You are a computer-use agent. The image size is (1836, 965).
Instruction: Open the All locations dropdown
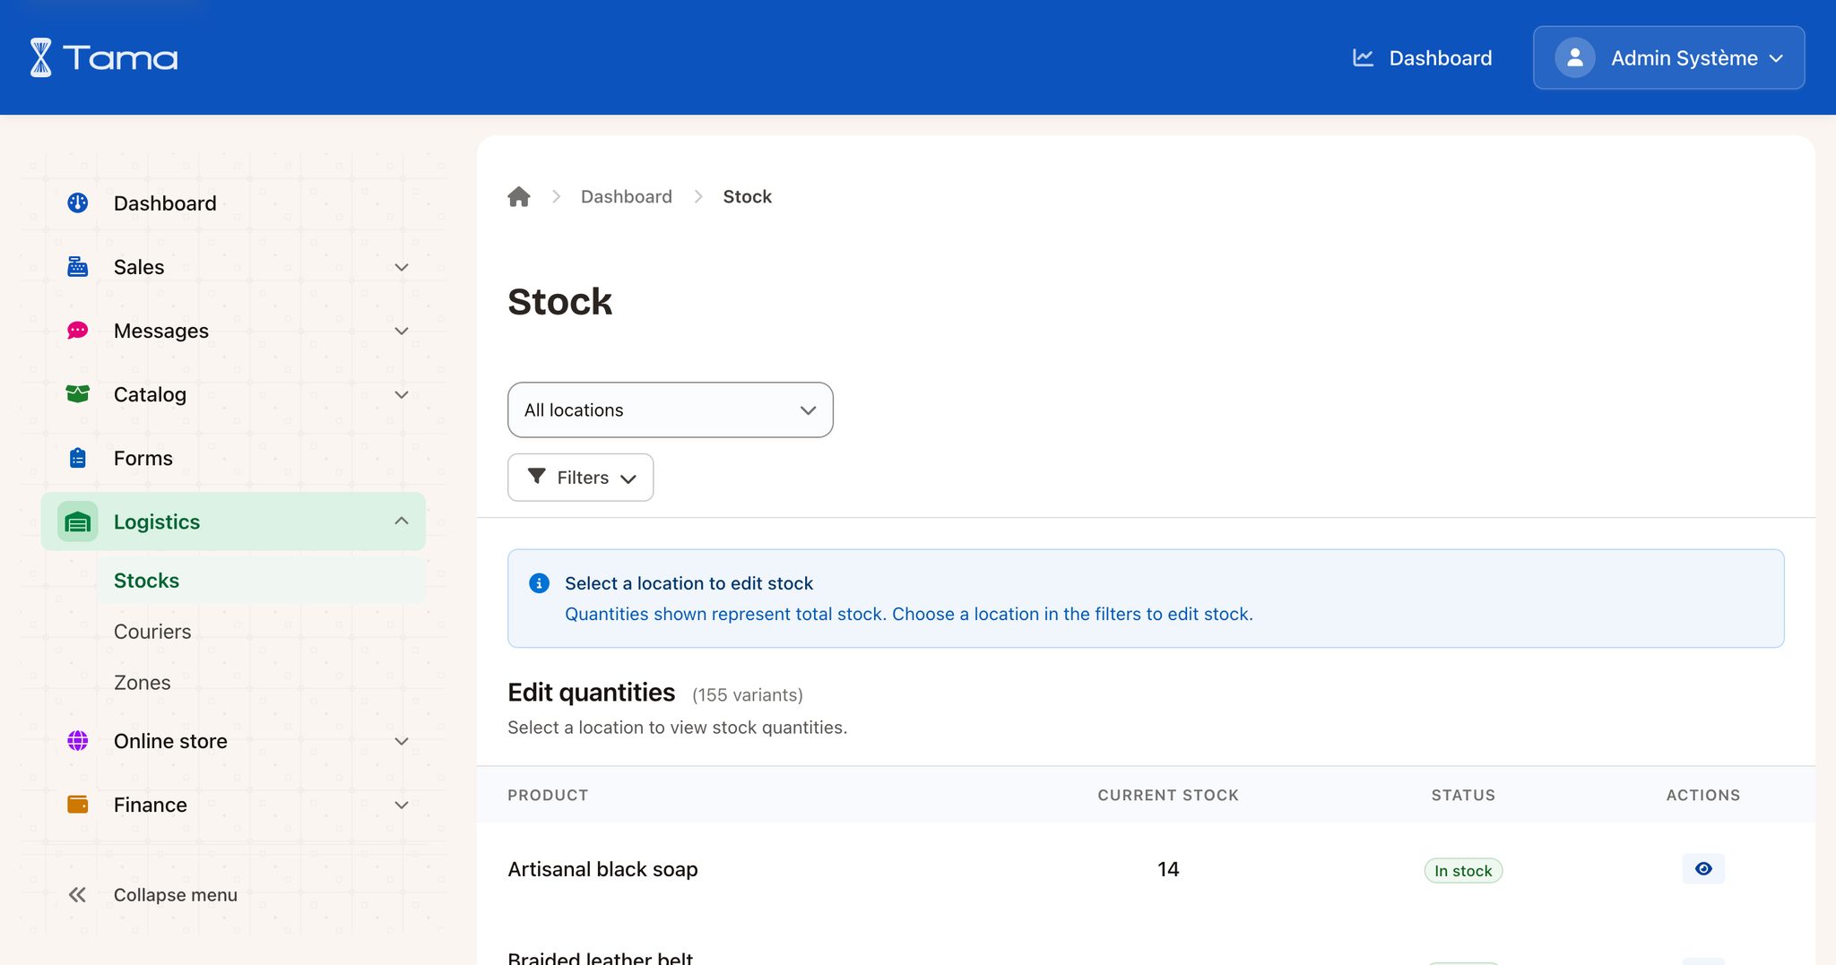tap(671, 409)
